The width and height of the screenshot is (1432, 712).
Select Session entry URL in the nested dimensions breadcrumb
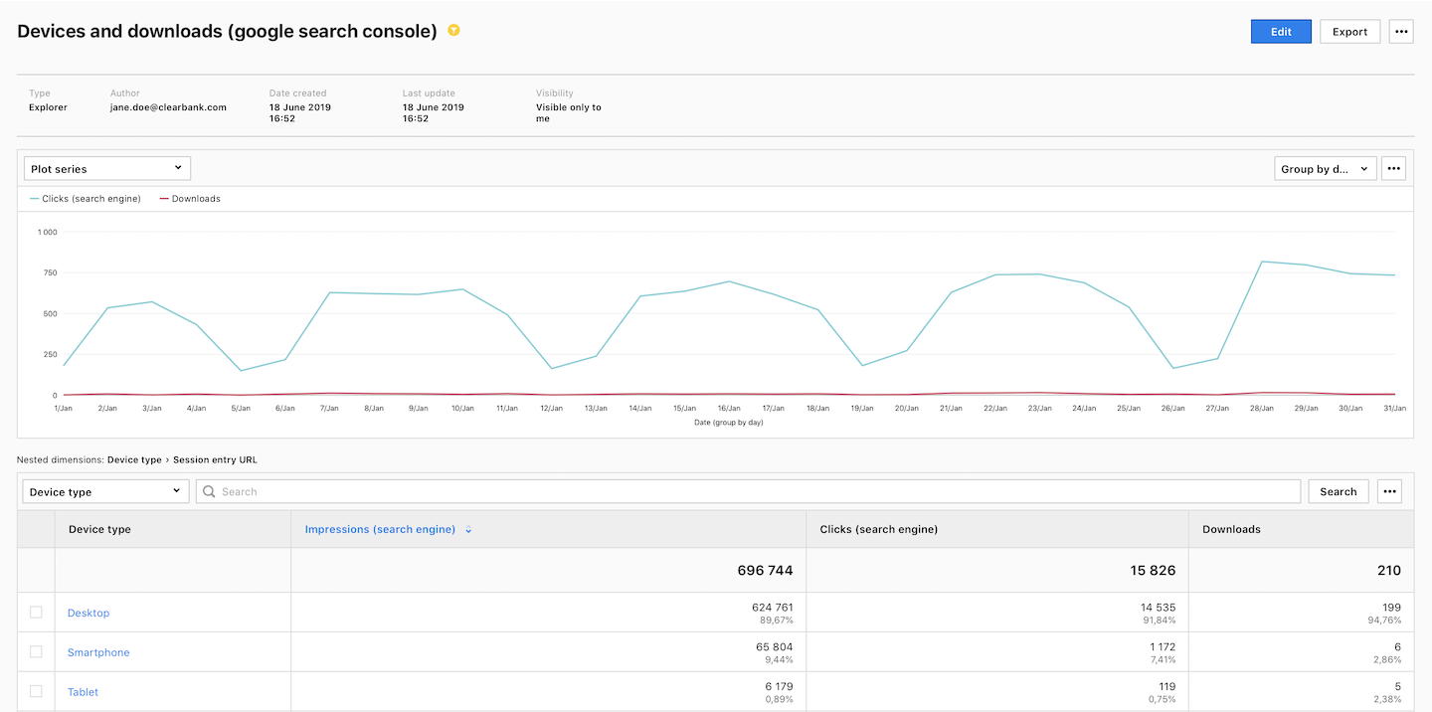point(215,459)
